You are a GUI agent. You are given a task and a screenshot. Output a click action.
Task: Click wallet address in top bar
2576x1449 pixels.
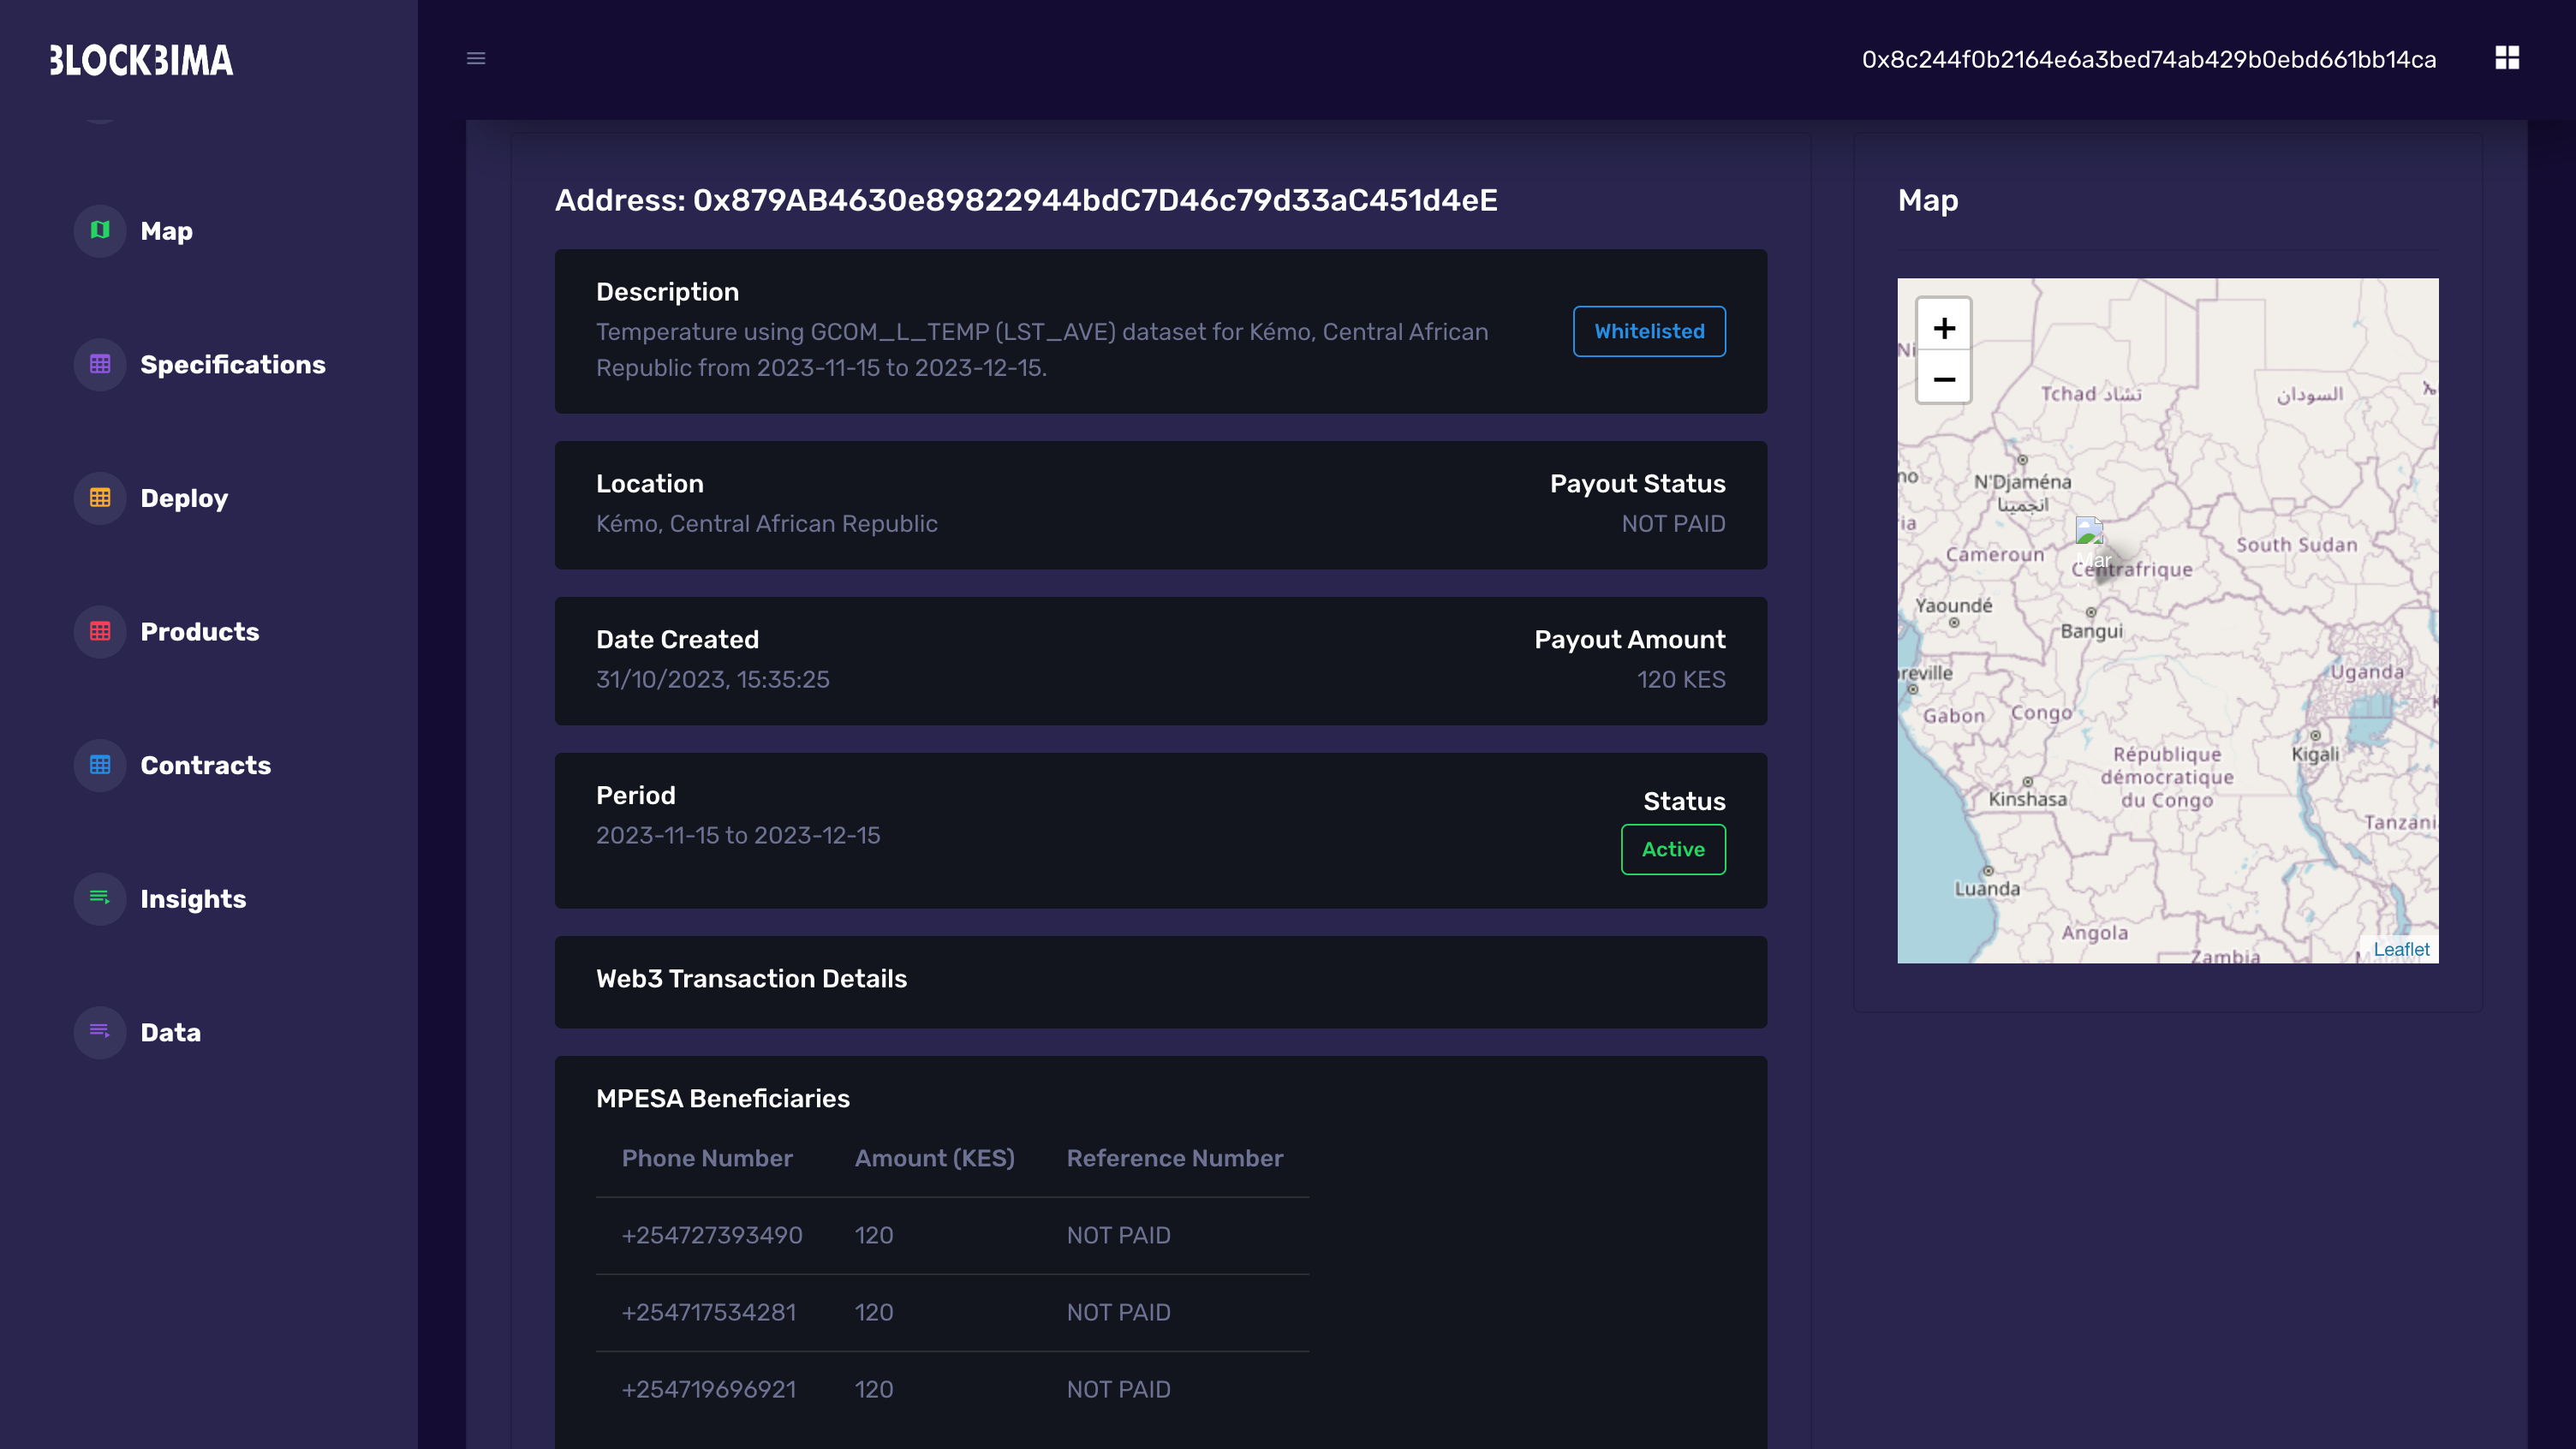(x=2148, y=60)
